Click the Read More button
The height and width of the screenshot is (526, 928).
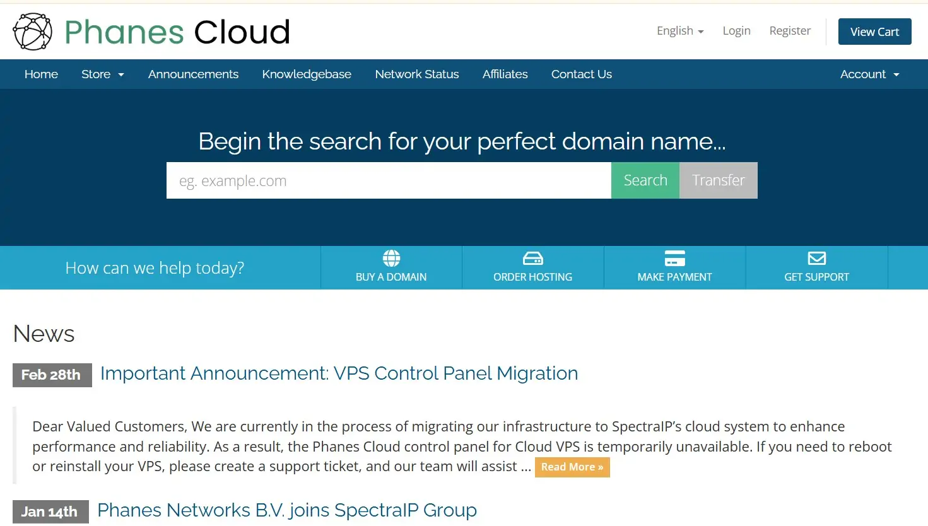click(x=572, y=467)
